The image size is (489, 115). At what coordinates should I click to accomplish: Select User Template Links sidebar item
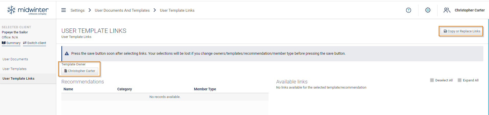tap(18, 79)
